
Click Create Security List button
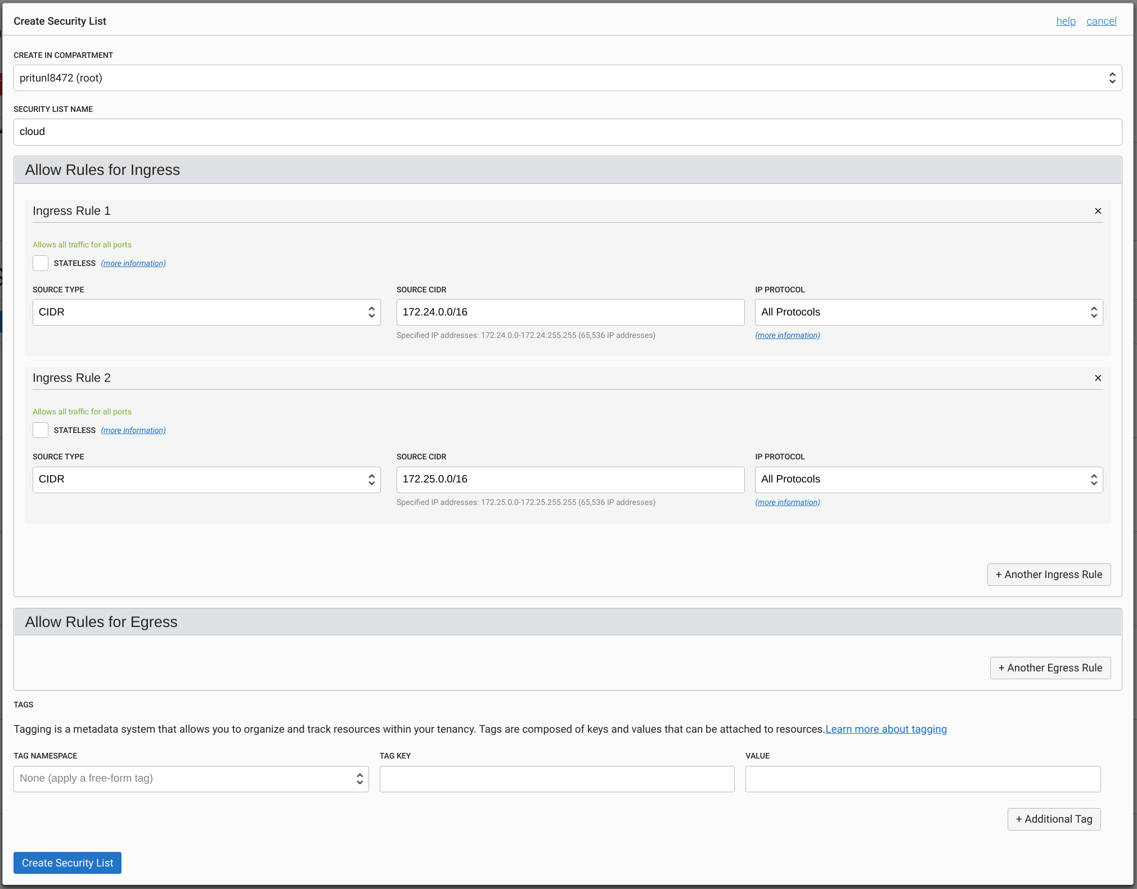[68, 863]
